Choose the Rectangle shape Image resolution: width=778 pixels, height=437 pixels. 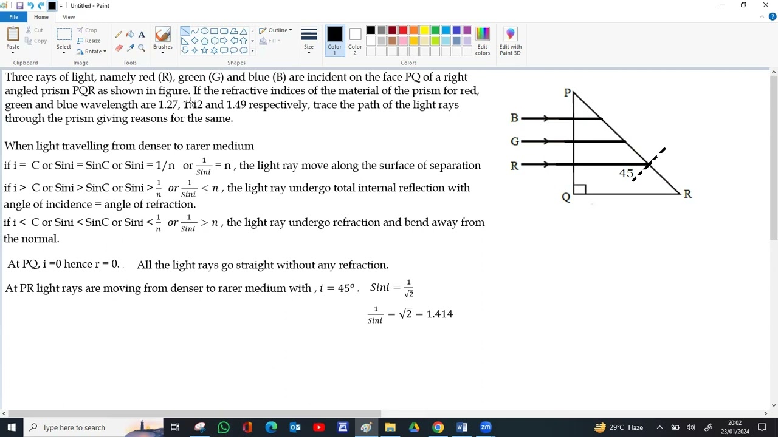pos(214,31)
